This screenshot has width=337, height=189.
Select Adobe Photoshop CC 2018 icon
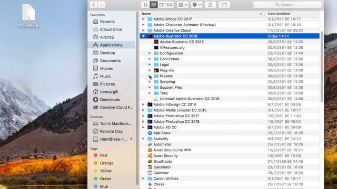click(150, 121)
